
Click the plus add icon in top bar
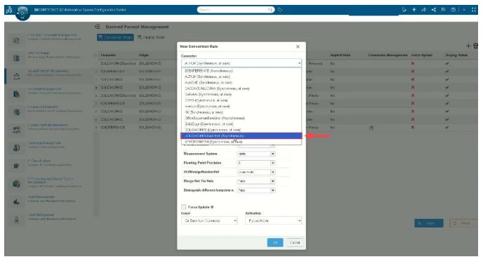414,10
